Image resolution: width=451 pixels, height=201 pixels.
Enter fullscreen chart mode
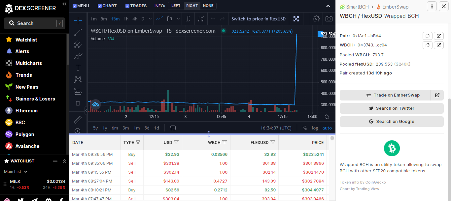[x=296, y=19]
